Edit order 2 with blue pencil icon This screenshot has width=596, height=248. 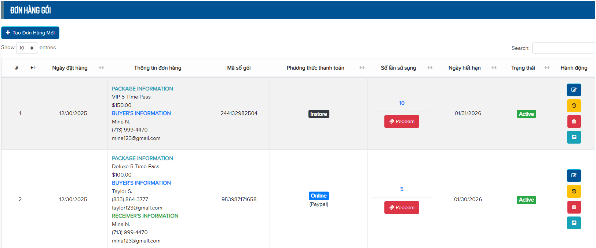tap(574, 175)
